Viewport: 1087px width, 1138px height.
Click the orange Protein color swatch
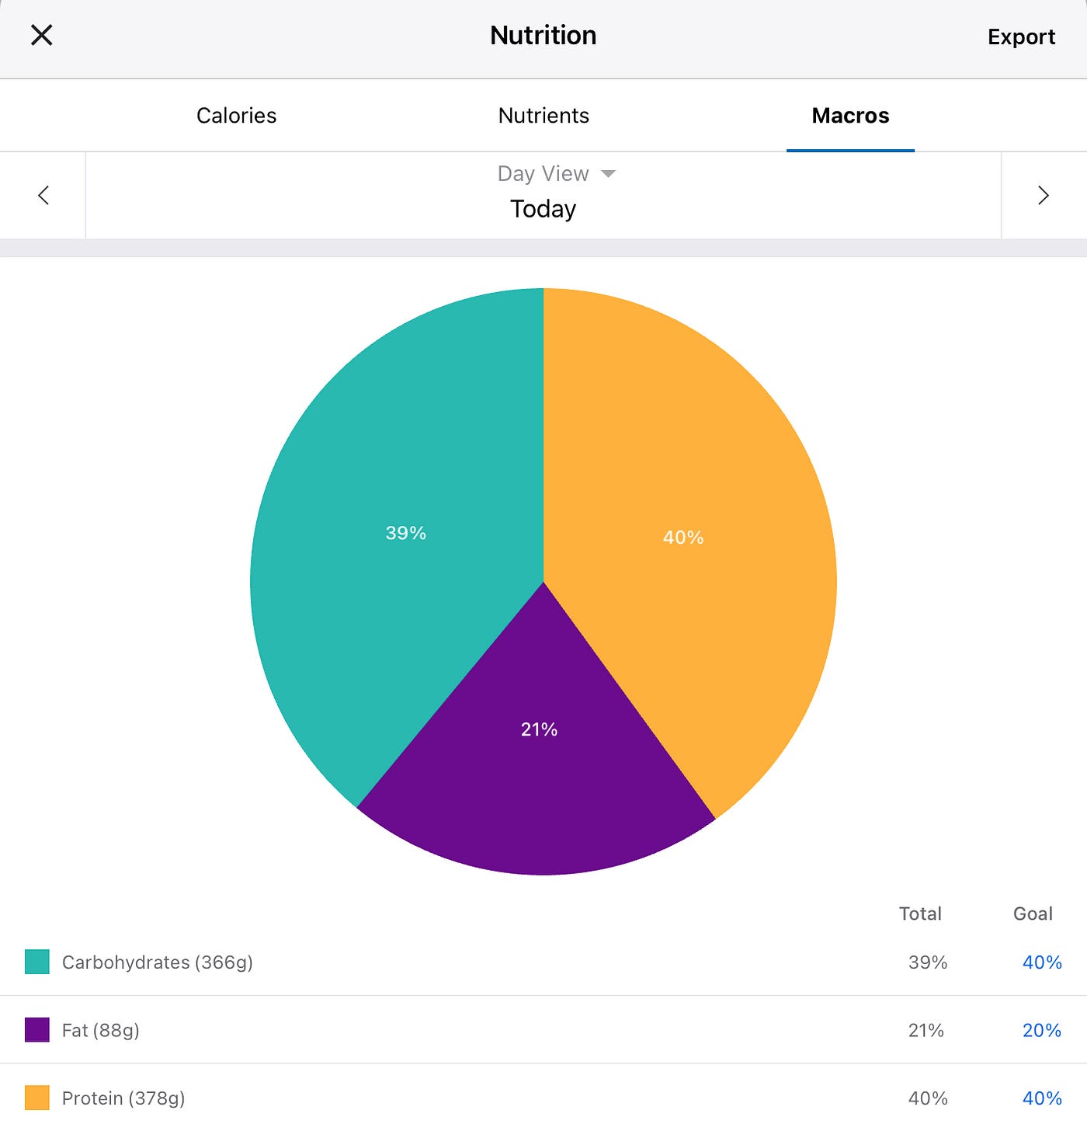(x=37, y=1098)
